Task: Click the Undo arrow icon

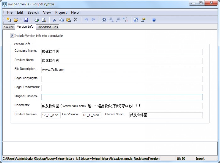Action: click(x=86, y=20)
